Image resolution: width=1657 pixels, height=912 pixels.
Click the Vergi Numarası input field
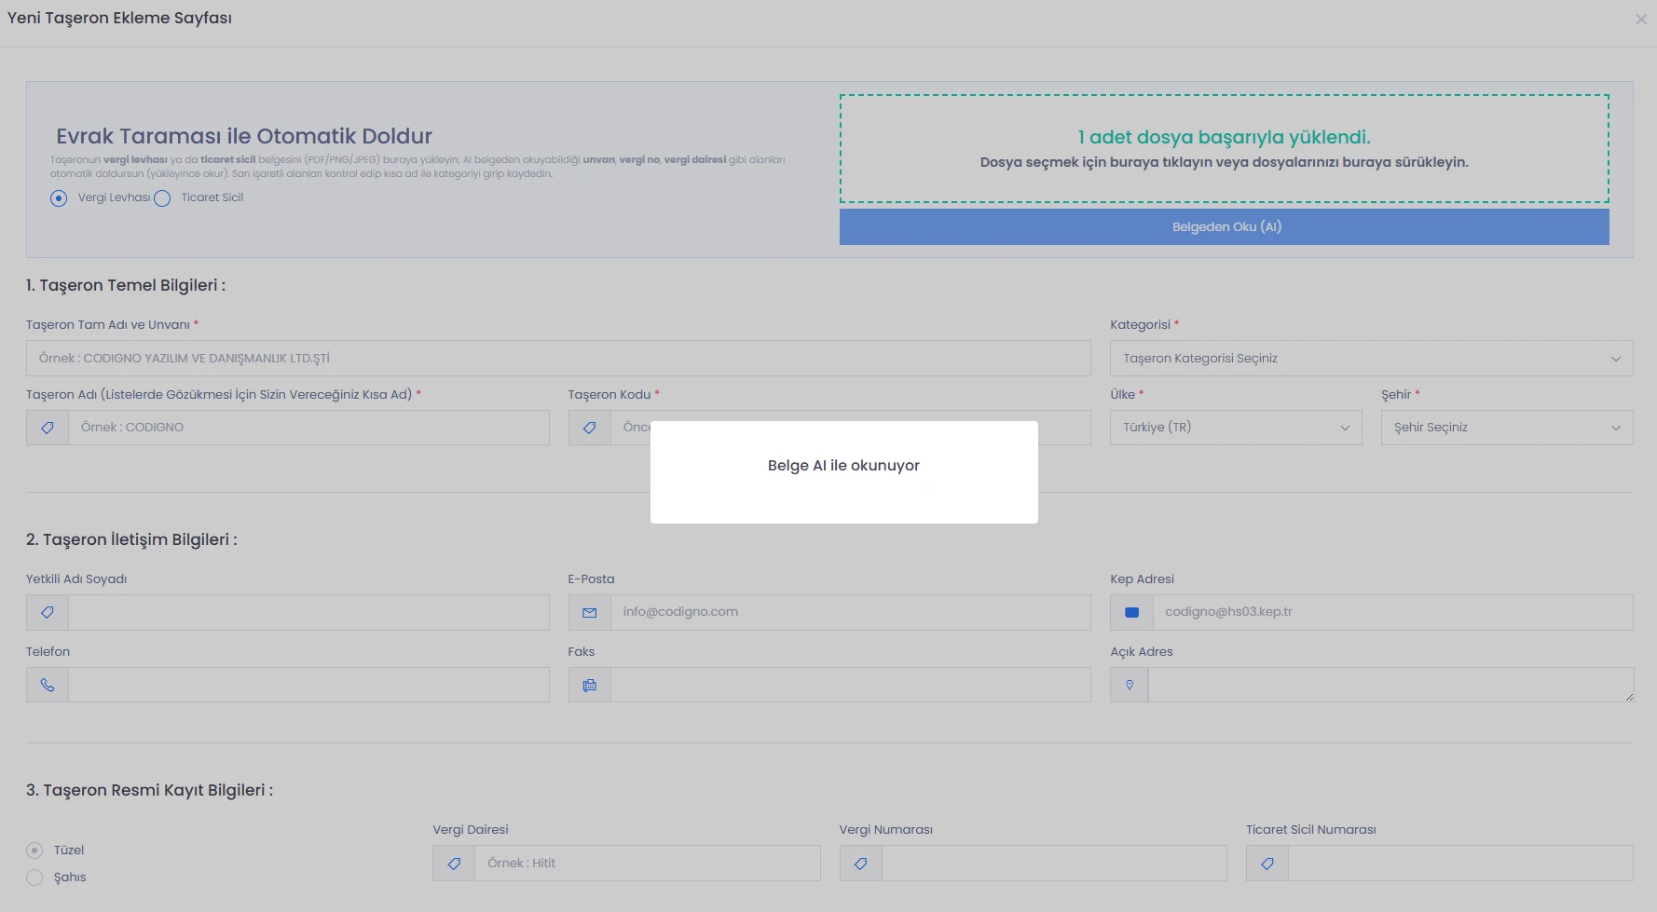1054,864
